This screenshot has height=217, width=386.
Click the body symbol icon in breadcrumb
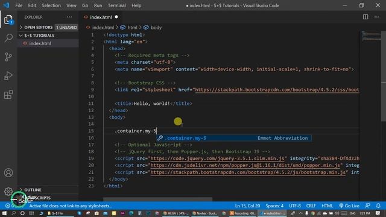tap(146, 27)
